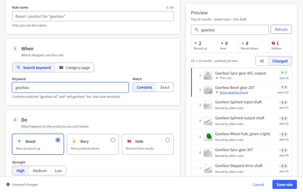Click the magnifier icon in preview search
Screen dimensions: 303x192
(x=196, y=30)
